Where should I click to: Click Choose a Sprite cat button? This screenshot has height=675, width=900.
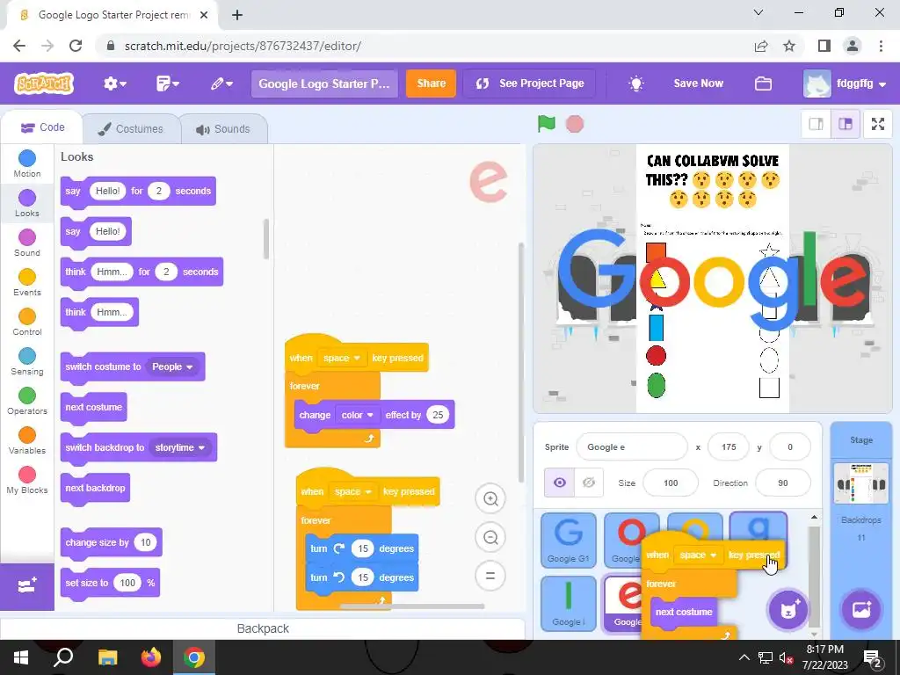[x=788, y=610]
